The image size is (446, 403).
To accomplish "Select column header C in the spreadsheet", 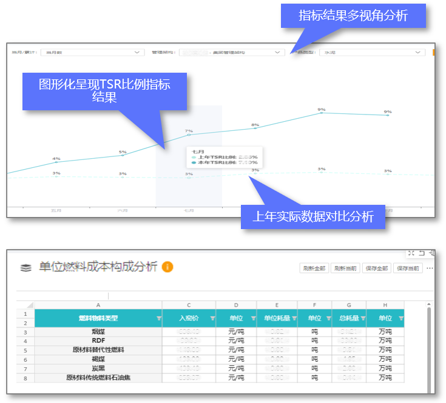I will coord(189,305).
